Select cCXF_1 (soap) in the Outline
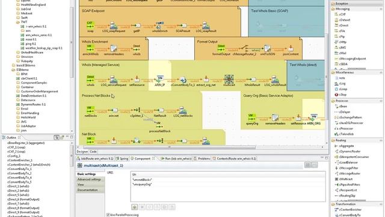Viewport: 385px width, 217px height. tap(16, 147)
